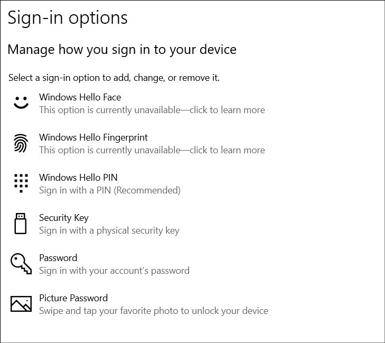Click the picture password landscape icon
Viewport: 385px width, 343px height.
coord(21,304)
